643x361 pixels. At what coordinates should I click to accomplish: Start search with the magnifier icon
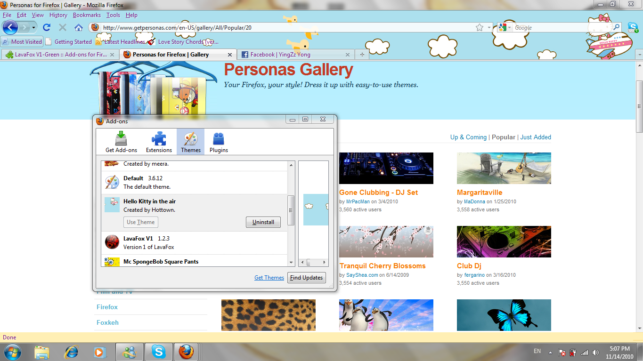(x=616, y=27)
